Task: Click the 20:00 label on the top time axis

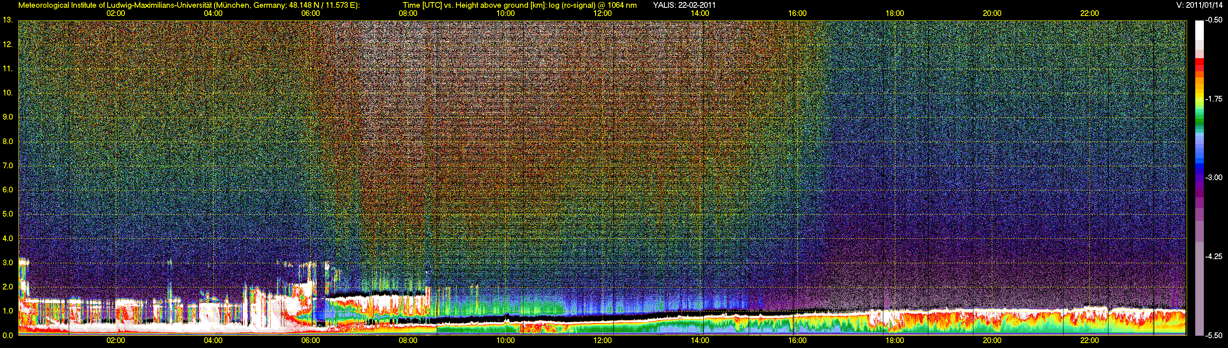Action: (992, 14)
